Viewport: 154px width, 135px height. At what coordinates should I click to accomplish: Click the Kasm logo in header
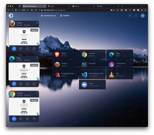(11, 16)
